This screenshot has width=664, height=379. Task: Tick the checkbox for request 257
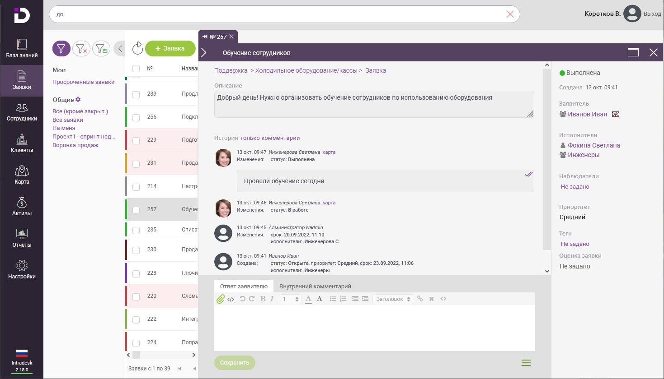(x=136, y=210)
